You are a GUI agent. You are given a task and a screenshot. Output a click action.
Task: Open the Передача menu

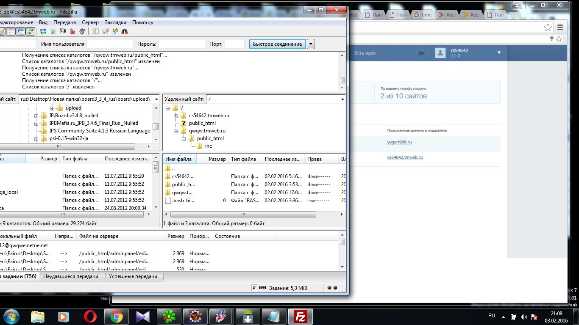pos(65,22)
